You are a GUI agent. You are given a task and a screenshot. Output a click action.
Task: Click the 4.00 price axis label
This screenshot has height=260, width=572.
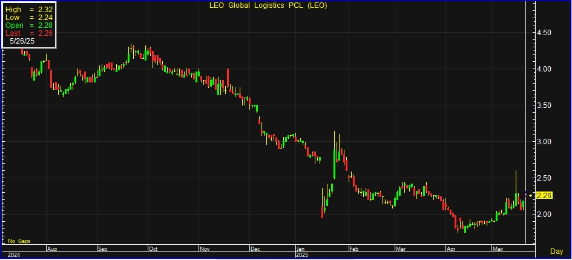click(x=544, y=68)
